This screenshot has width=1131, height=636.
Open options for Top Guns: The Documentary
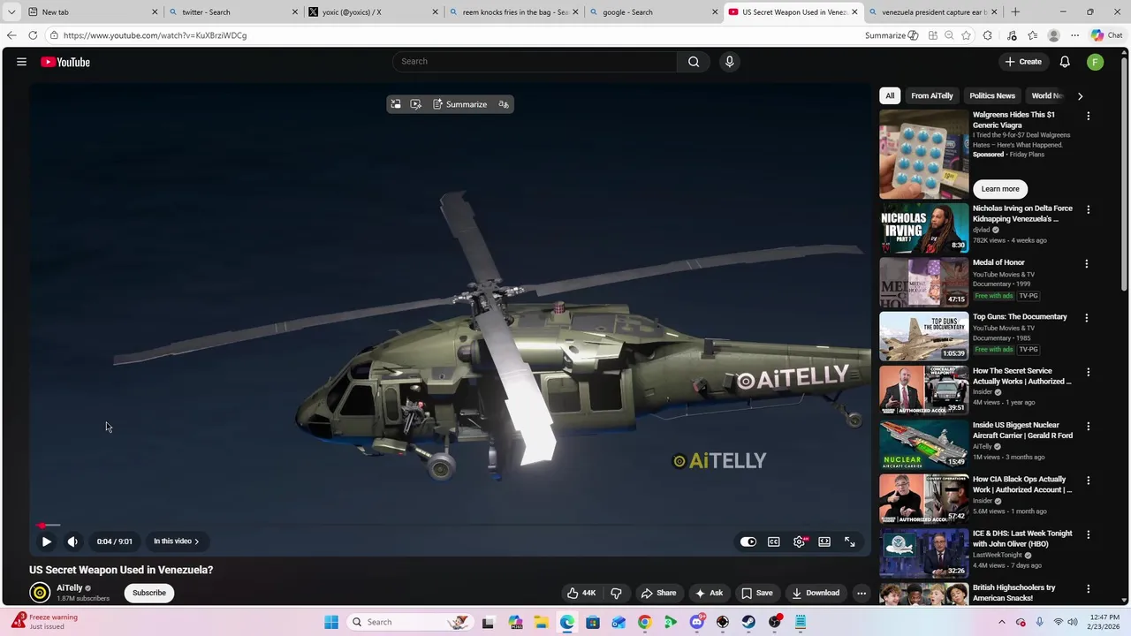tap(1088, 318)
